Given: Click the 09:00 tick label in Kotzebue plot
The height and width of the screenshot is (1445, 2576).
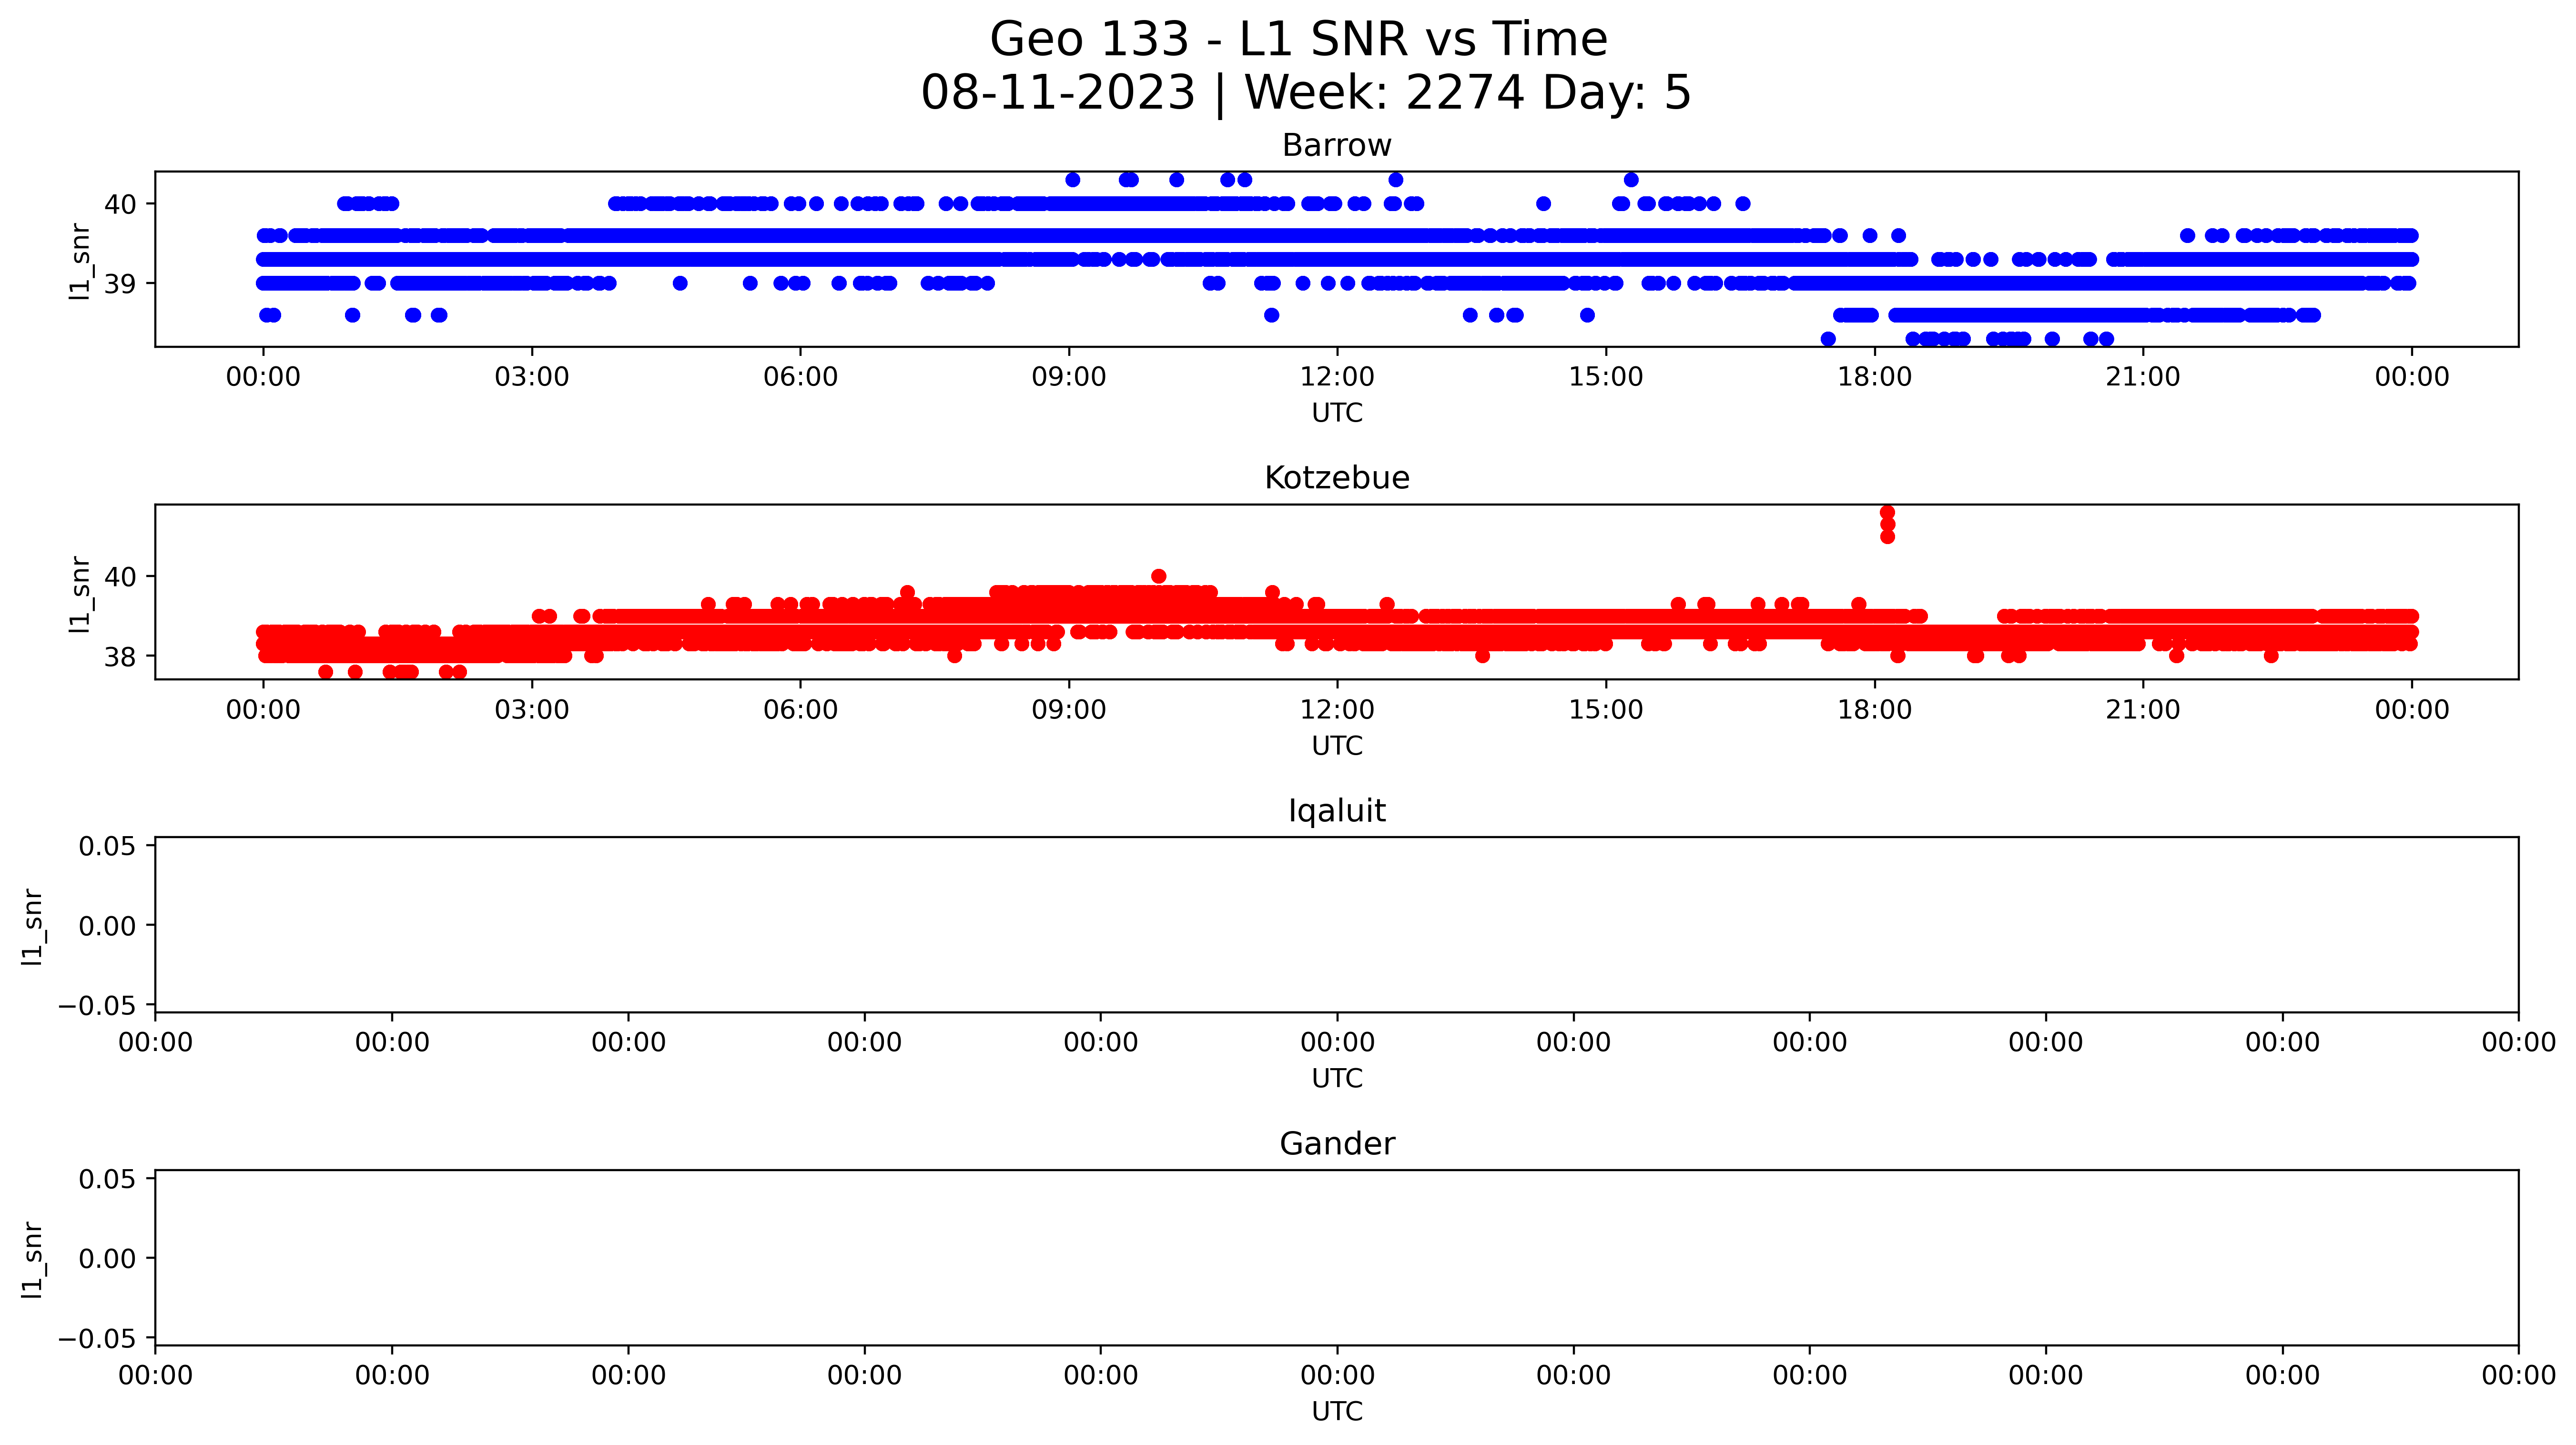Looking at the screenshot, I should point(1069,710).
